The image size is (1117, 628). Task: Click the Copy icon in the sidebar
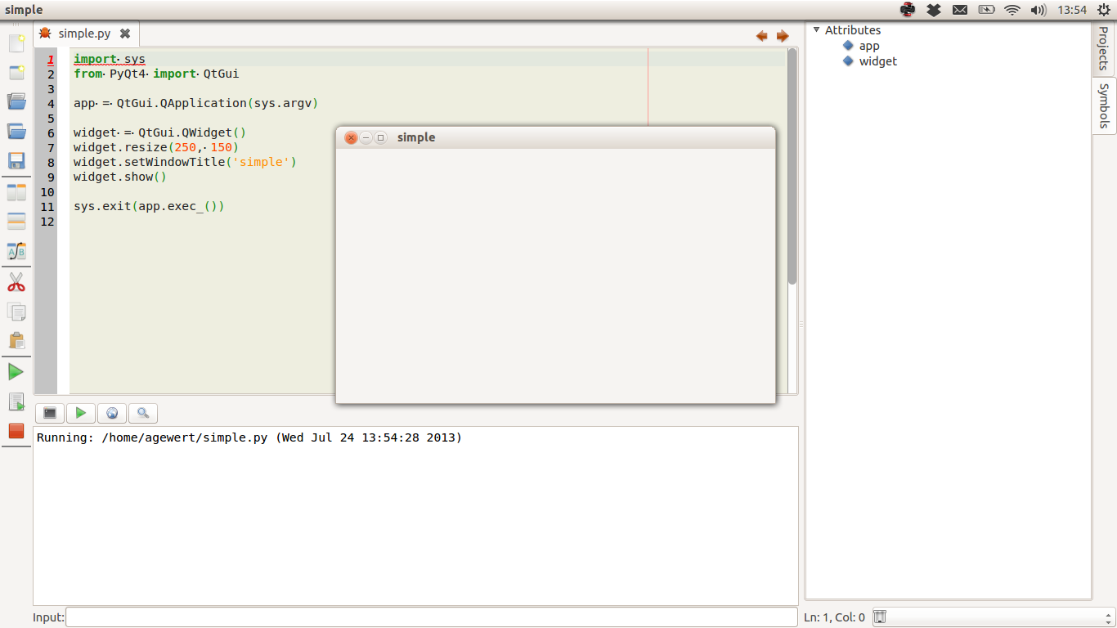pos(16,312)
